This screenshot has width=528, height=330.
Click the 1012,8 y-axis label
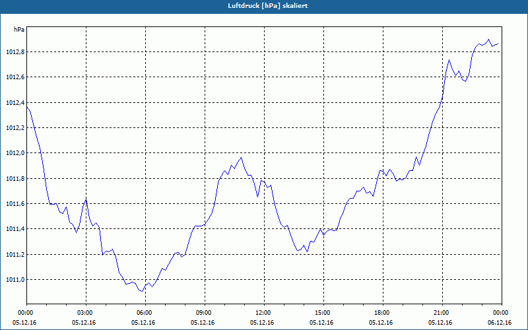pyautogui.click(x=15, y=52)
